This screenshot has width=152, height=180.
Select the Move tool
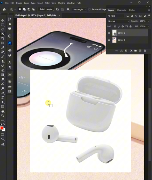pyautogui.click(x=3, y=20)
